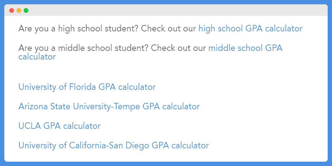Open University of Florida GPA calculator
This screenshot has height=166, width=332.
tap(87, 87)
